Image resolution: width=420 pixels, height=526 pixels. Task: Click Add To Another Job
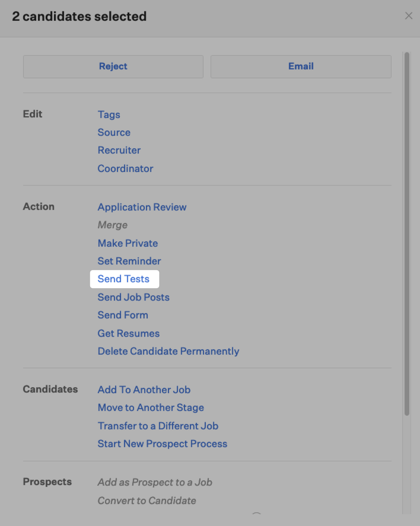click(x=144, y=390)
